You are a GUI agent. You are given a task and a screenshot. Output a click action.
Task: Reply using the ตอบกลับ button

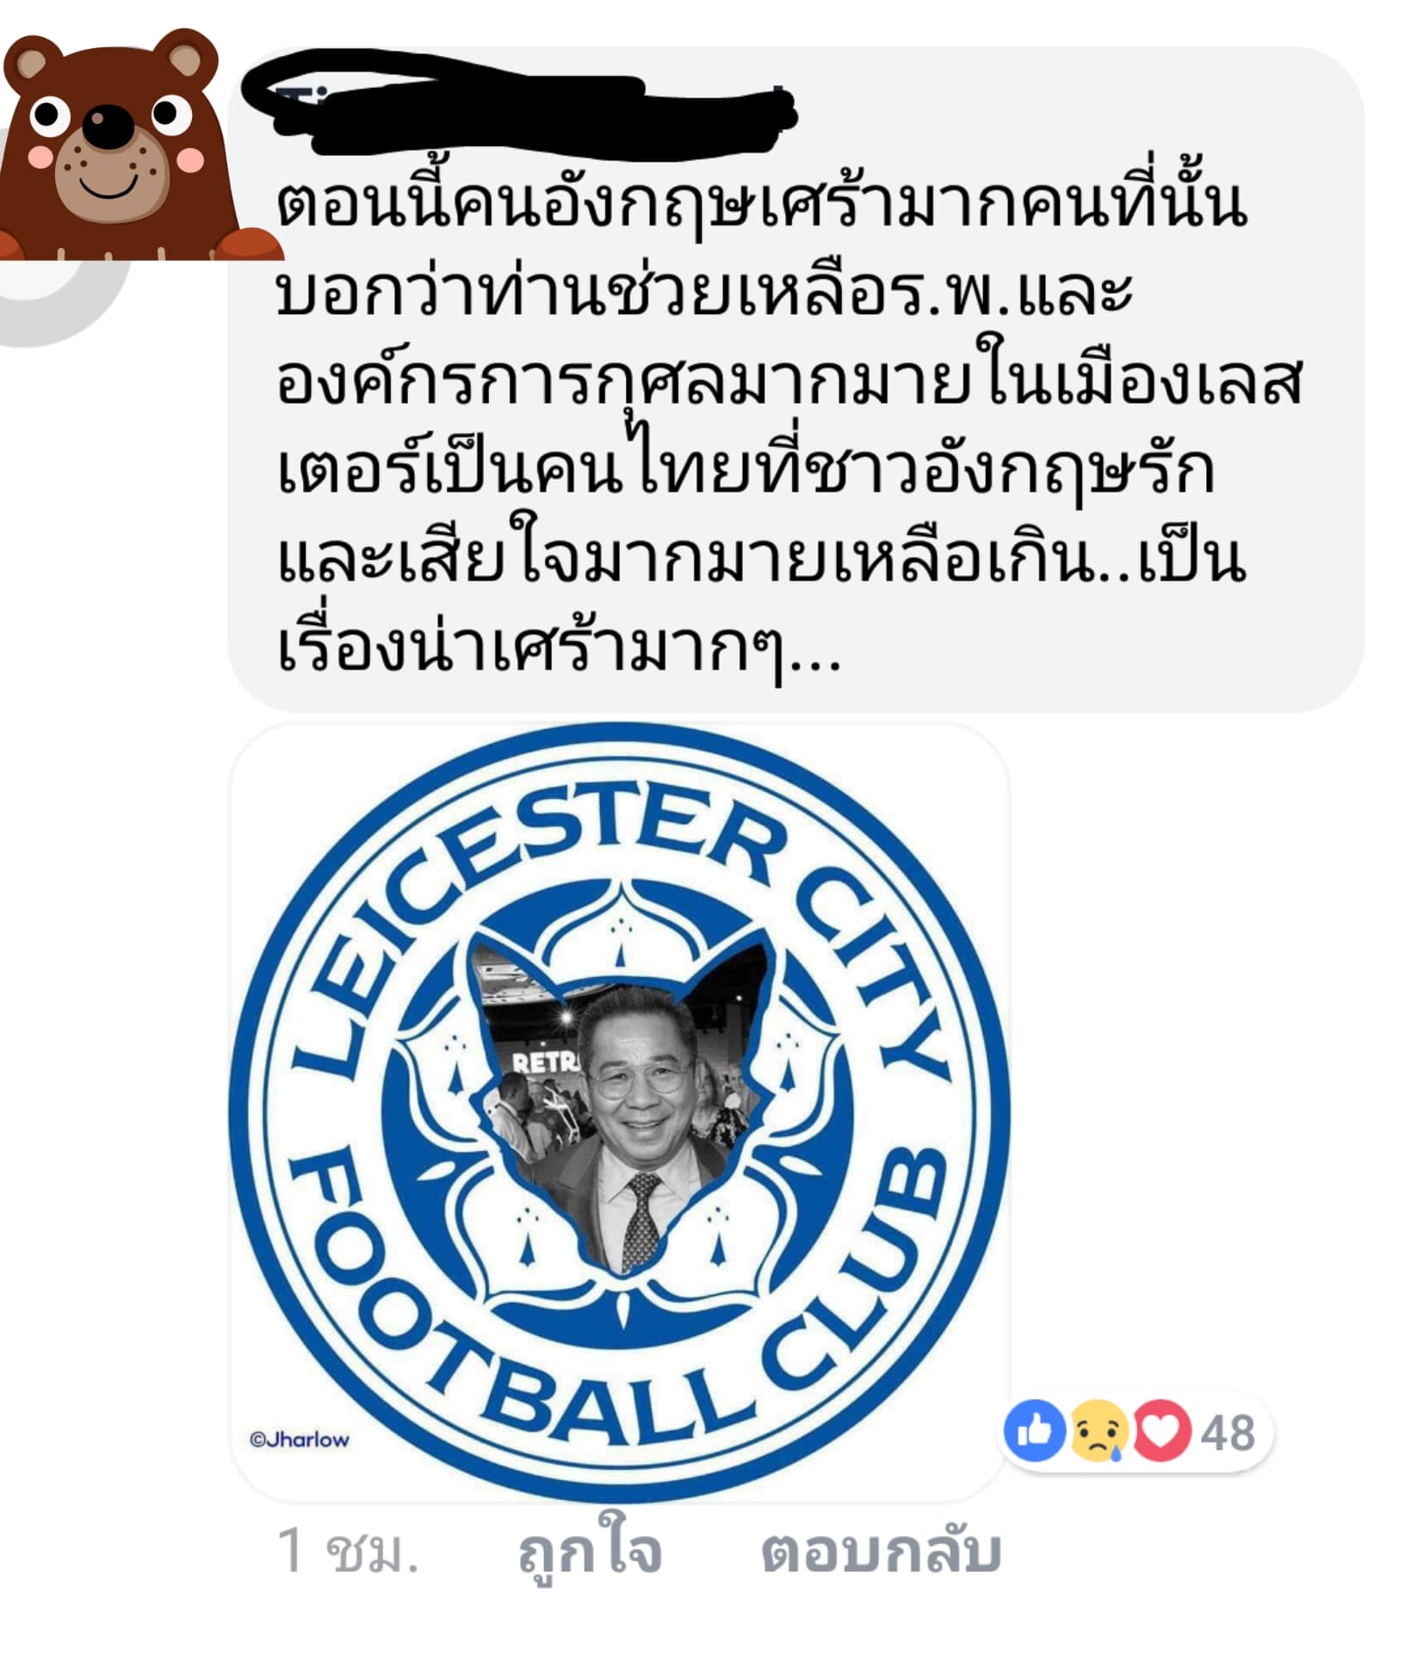pyautogui.click(x=881, y=1551)
